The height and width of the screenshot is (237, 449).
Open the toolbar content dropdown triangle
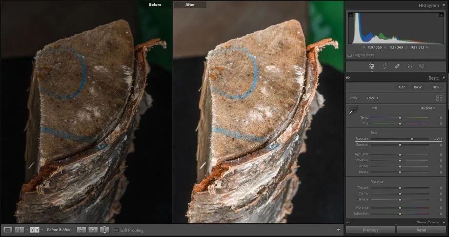pos(338,230)
